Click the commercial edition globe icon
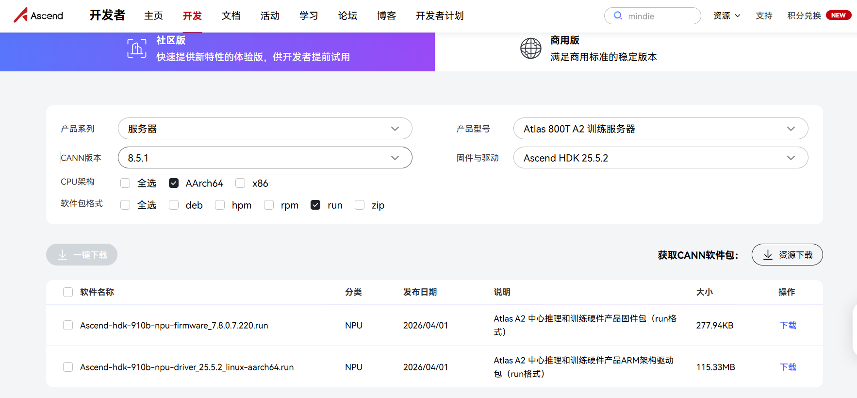 click(x=531, y=49)
